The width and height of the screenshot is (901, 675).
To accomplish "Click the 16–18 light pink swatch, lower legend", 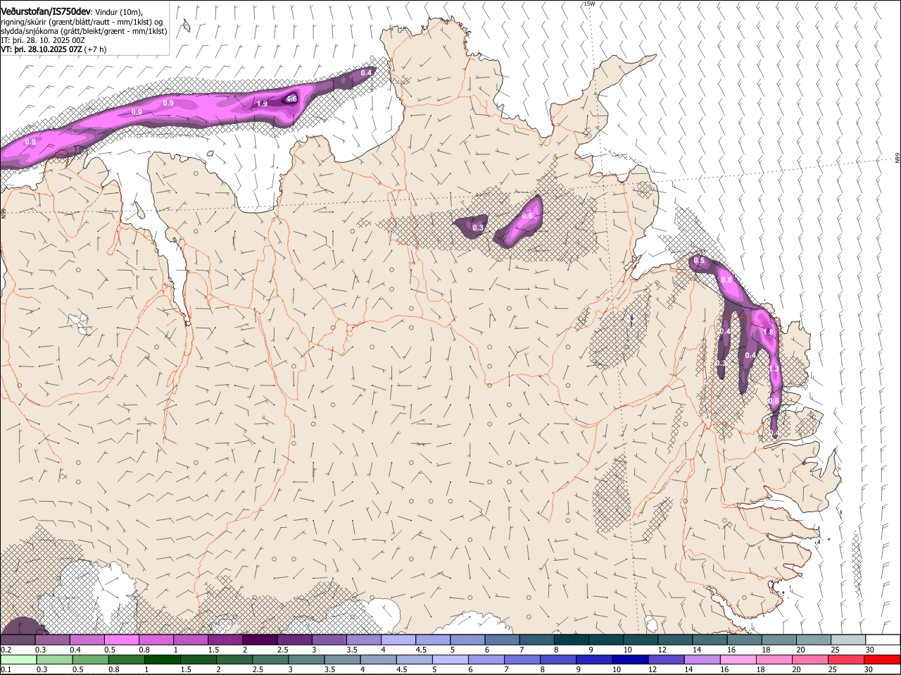I will point(738,659).
